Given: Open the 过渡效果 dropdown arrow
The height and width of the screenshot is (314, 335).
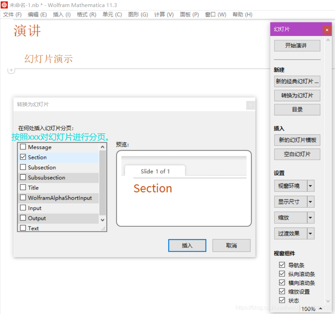Looking at the screenshot, I should (311, 234).
